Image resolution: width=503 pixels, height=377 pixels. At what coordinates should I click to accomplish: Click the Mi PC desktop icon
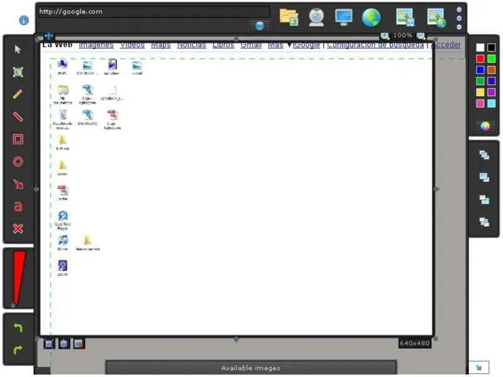point(62,68)
